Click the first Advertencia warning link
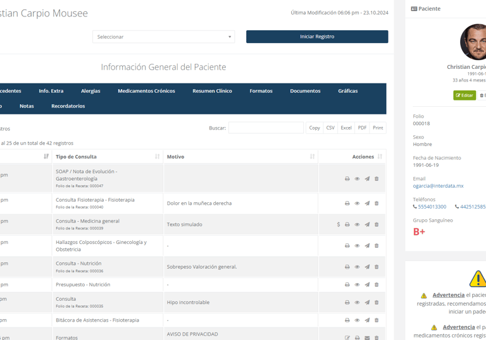This screenshot has width=486, height=340. [449, 295]
